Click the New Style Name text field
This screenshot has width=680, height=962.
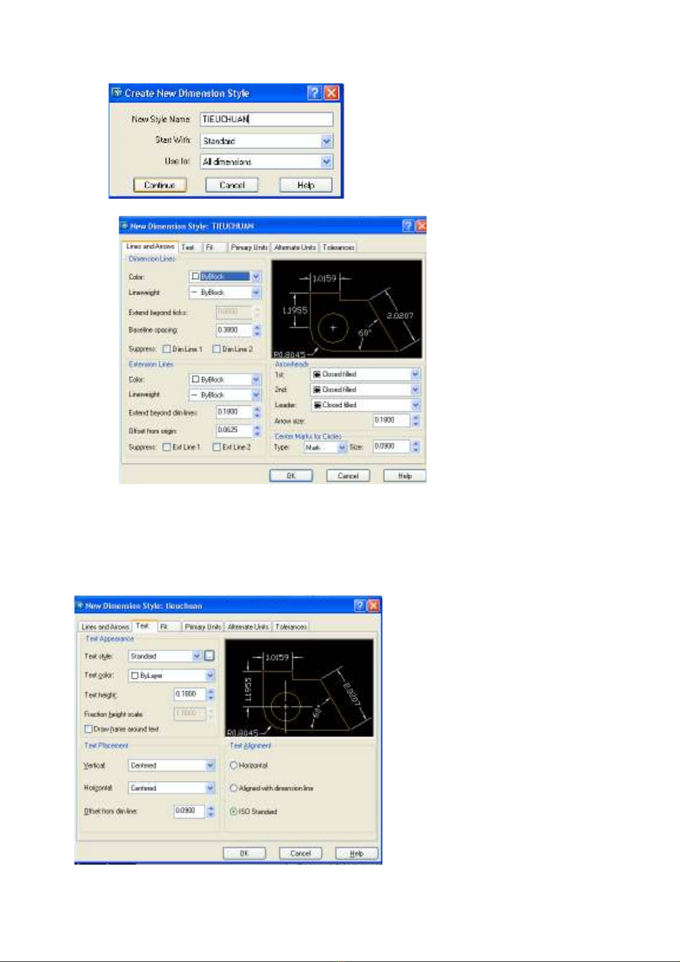266,119
